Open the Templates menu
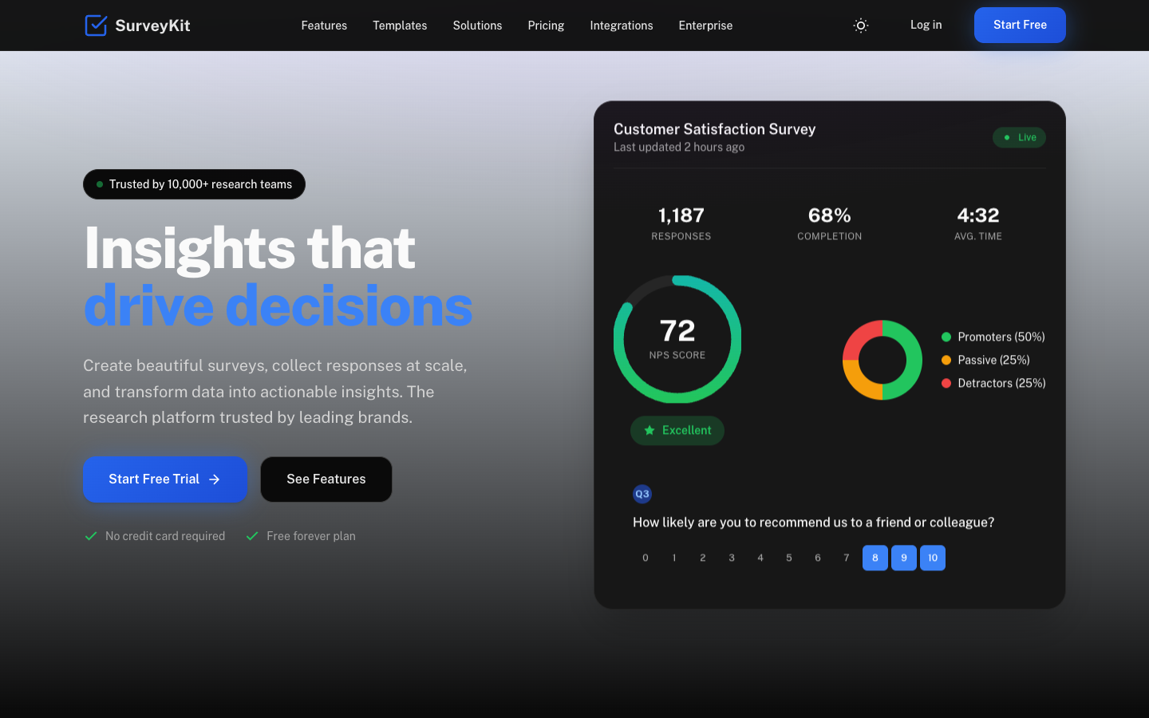The height and width of the screenshot is (718, 1149). click(400, 25)
